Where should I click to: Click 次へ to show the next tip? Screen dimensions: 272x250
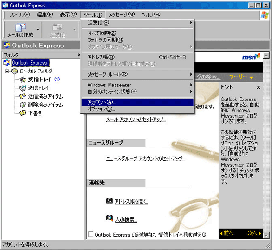[x=254, y=233]
